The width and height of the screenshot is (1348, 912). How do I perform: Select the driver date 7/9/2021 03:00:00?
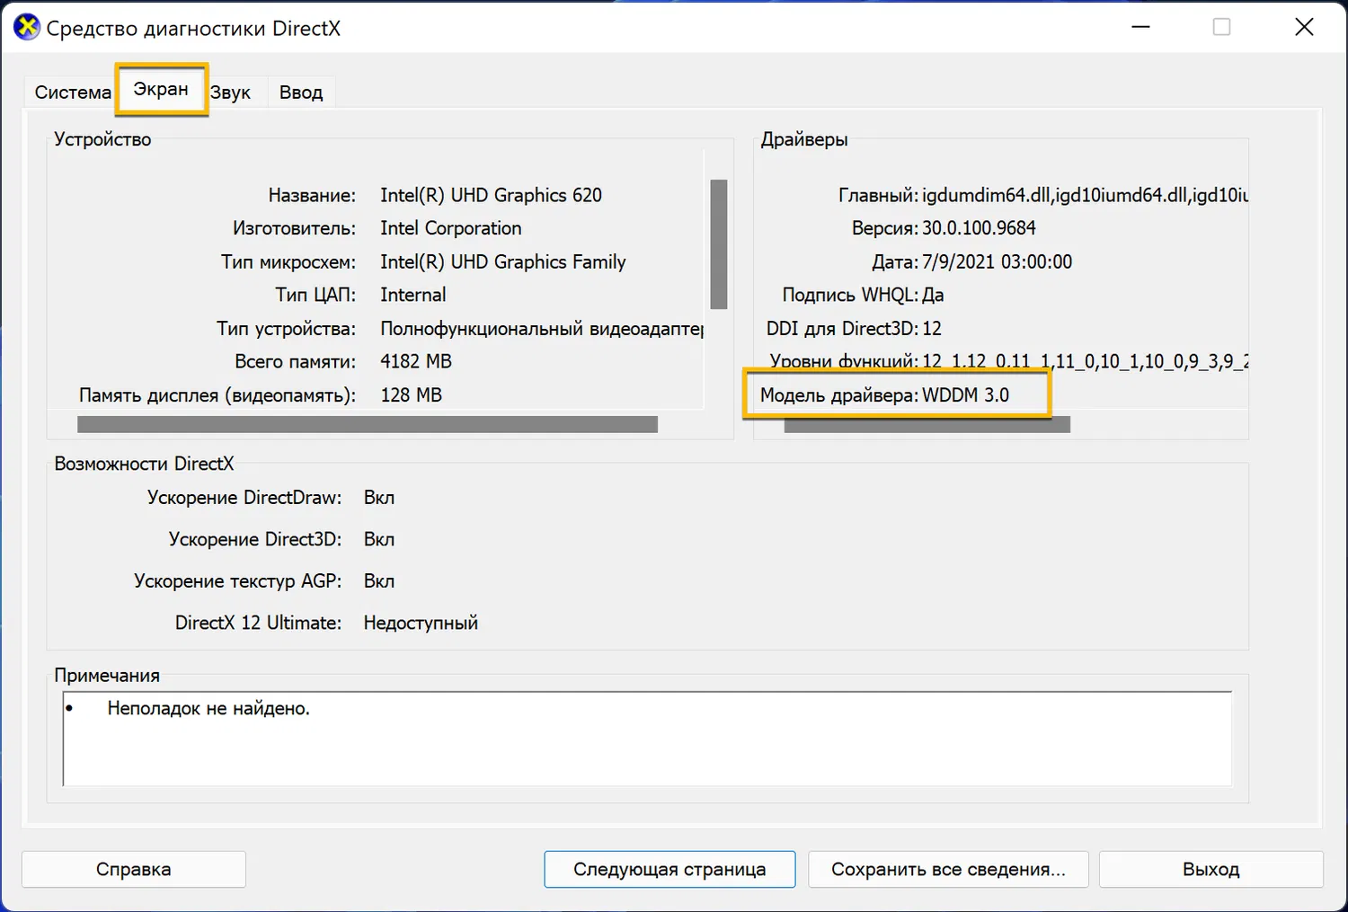coord(997,261)
